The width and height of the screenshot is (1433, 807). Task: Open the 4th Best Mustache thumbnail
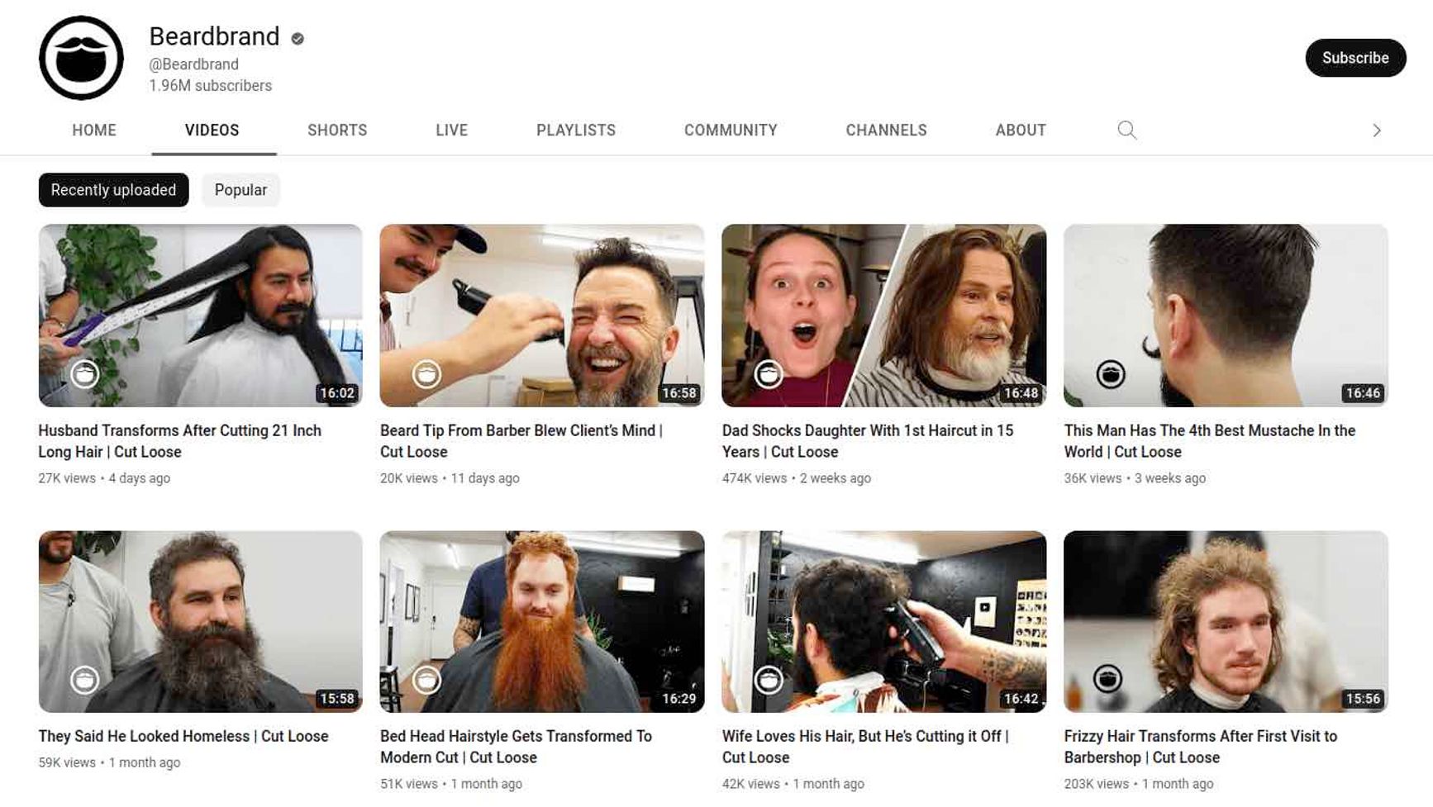pos(1226,316)
